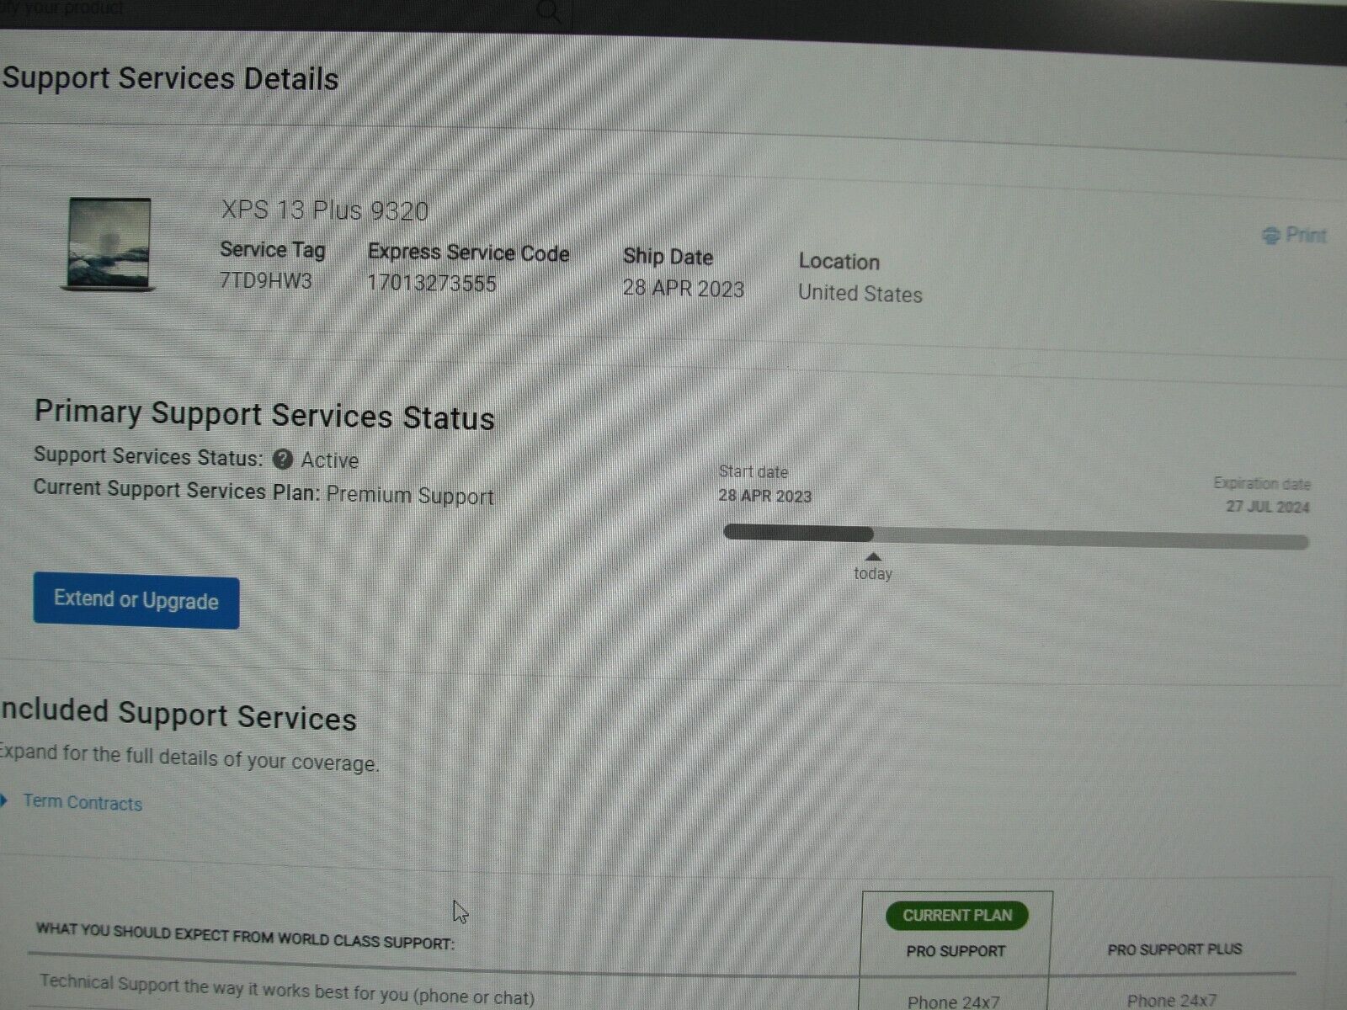Expand the Term Contracts section
The height and width of the screenshot is (1010, 1347).
tap(4, 800)
